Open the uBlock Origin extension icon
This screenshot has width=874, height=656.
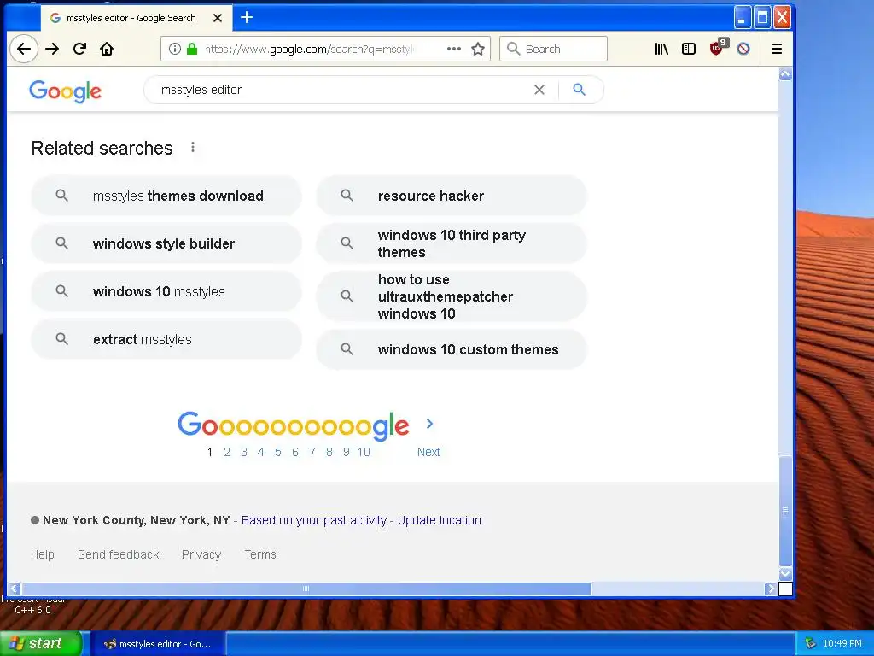(717, 48)
